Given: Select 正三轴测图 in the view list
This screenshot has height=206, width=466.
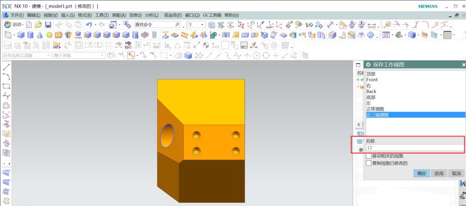Looking at the screenshot, I should pyautogui.click(x=416, y=115).
